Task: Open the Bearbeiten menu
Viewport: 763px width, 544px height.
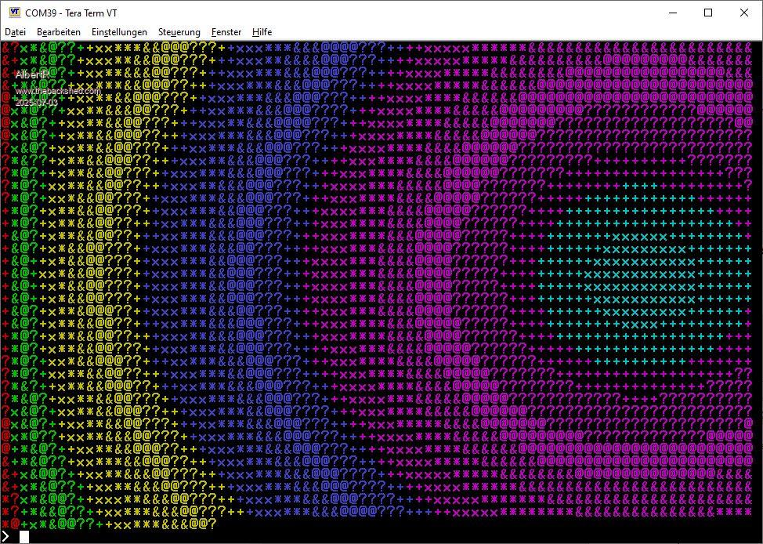Action: coord(59,32)
